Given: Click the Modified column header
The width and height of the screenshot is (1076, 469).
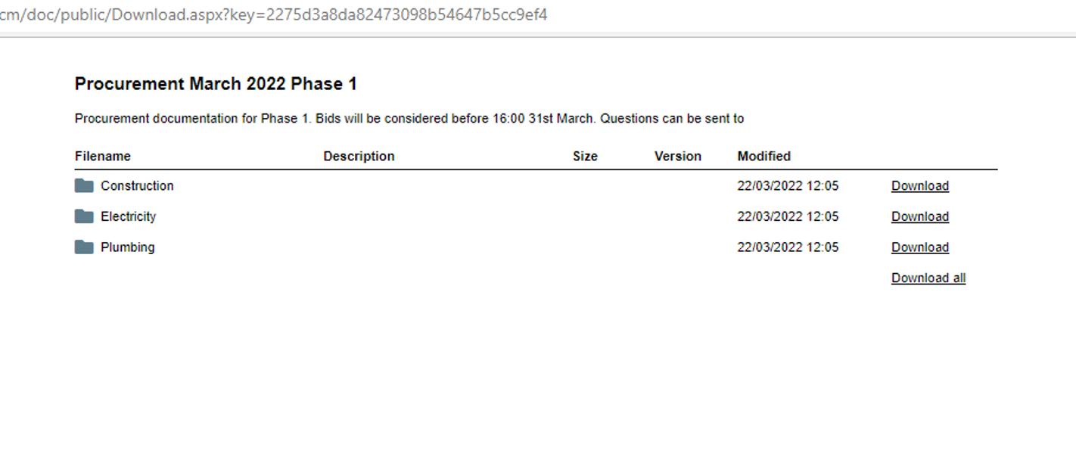Looking at the screenshot, I should 764,156.
